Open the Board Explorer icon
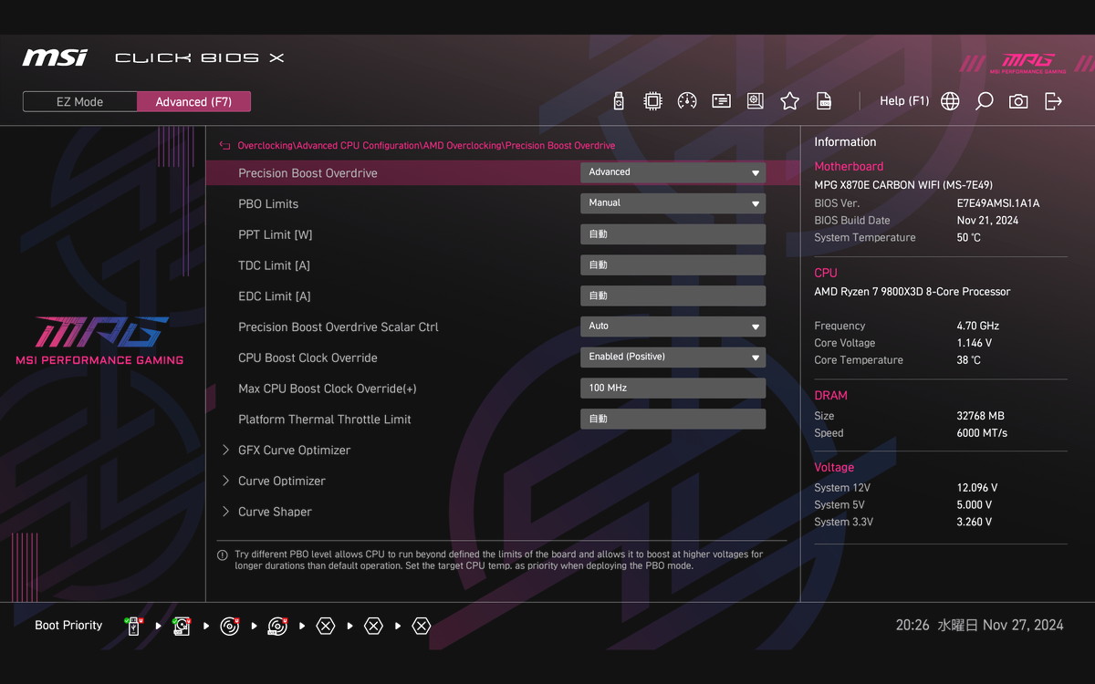Screen dimensions: 1095x684 pyautogui.click(x=755, y=101)
